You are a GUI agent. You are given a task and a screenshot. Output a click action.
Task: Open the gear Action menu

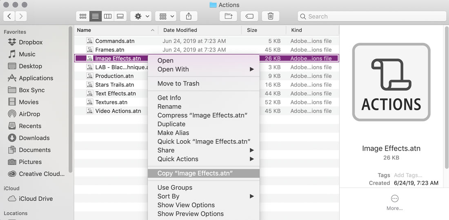(x=141, y=16)
